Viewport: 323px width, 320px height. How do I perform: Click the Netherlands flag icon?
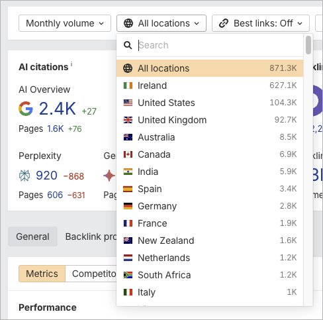[x=128, y=258]
